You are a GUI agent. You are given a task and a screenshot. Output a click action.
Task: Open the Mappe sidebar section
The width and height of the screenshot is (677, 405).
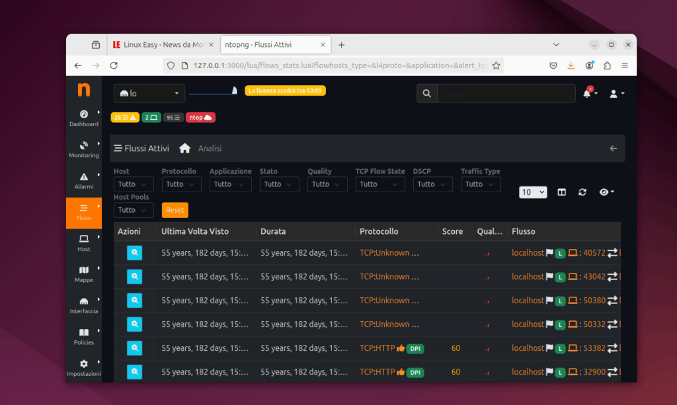(x=83, y=274)
